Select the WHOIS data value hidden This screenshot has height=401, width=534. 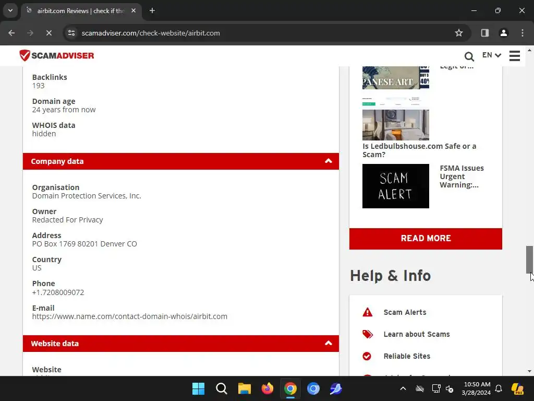tap(44, 134)
